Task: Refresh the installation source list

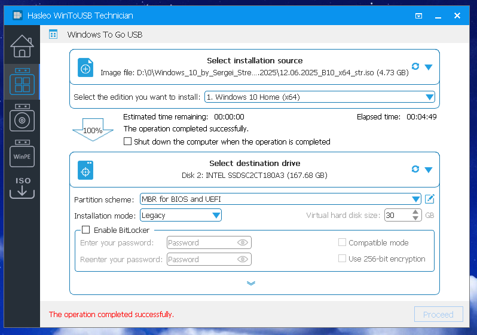Action: [x=415, y=66]
